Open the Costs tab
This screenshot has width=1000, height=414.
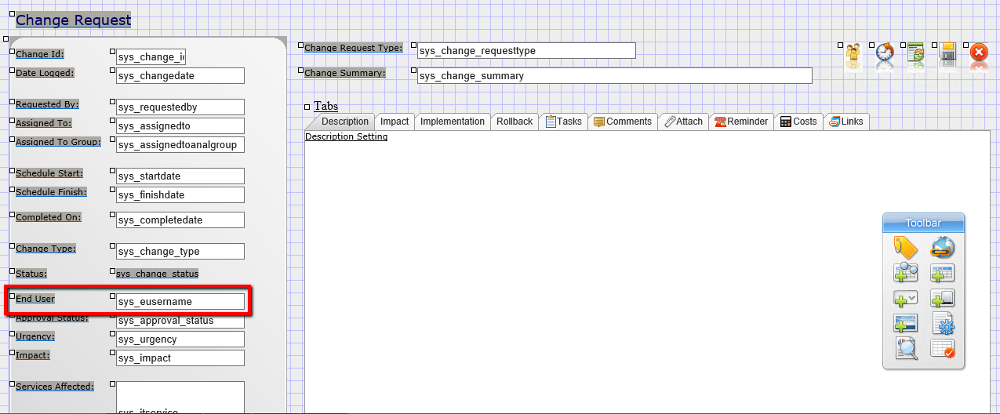tap(798, 122)
